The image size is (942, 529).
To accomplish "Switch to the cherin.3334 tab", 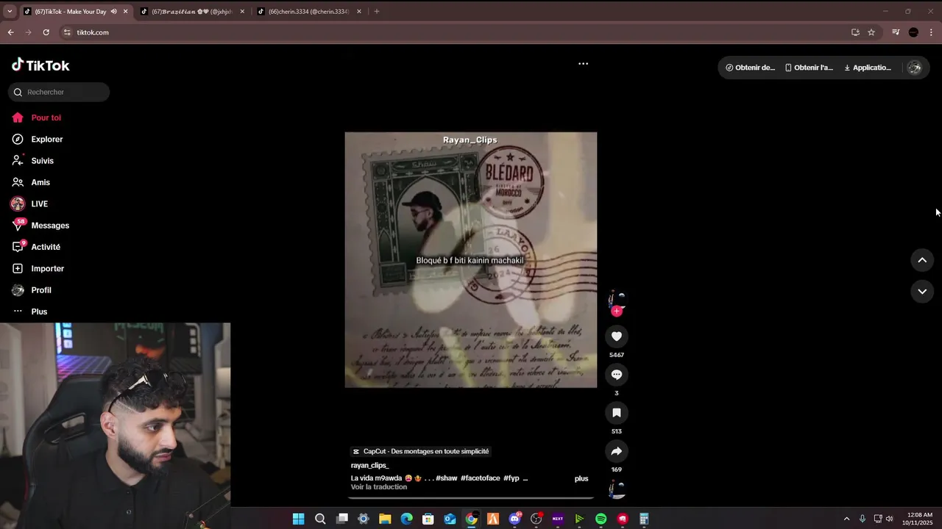I will point(308,12).
